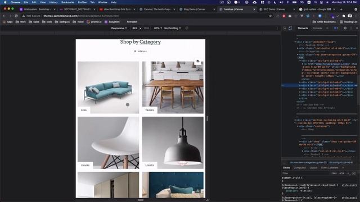
Task: Activate the DevTools inspect element picker icon
Action: [285, 28]
